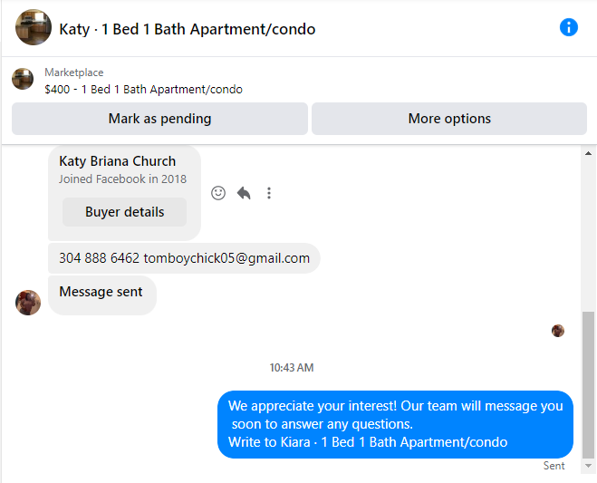
Task: Open the Marketplace listing thumbnail image
Action: (x=23, y=79)
